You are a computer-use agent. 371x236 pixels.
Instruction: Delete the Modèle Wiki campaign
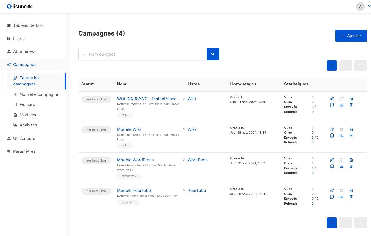pyautogui.click(x=351, y=136)
